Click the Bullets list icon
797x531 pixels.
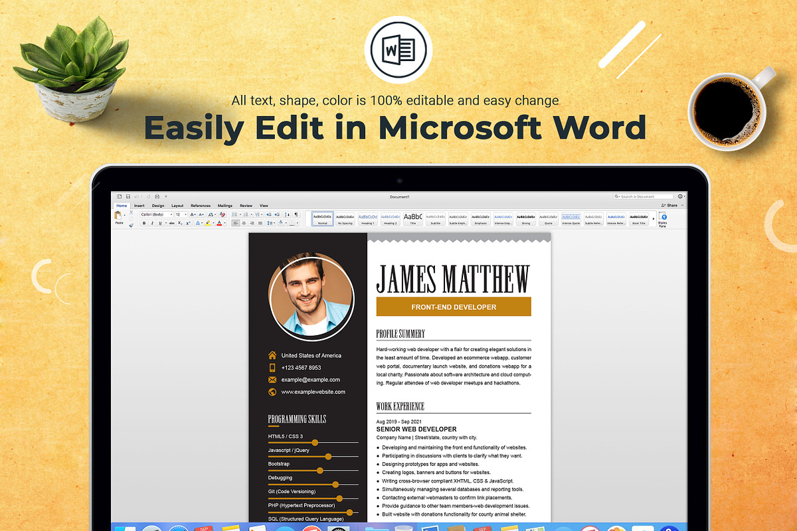point(235,214)
